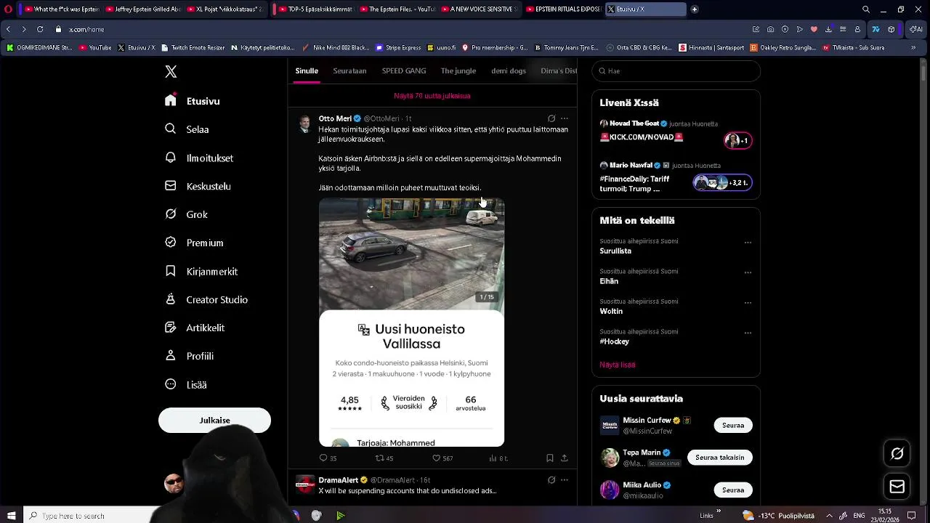The width and height of the screenshot is (930, 523).
Task: Switch to Seurataan tab
Action: coord(349,70)
